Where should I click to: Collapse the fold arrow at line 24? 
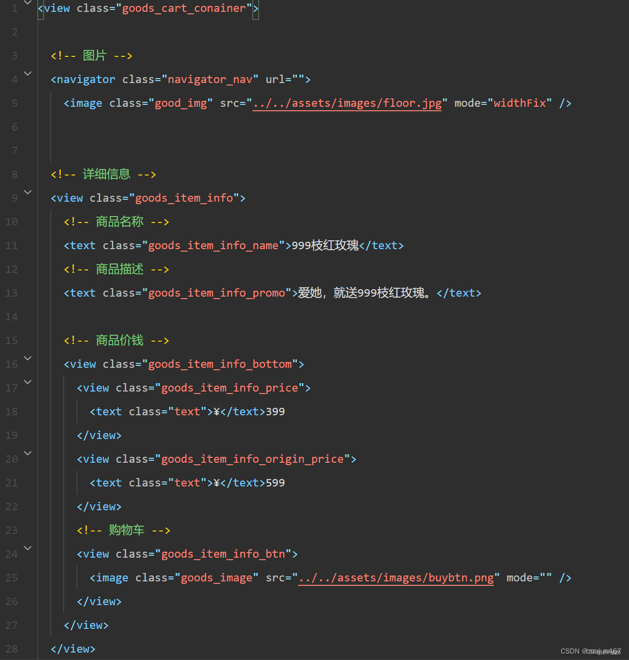[28, 548]
